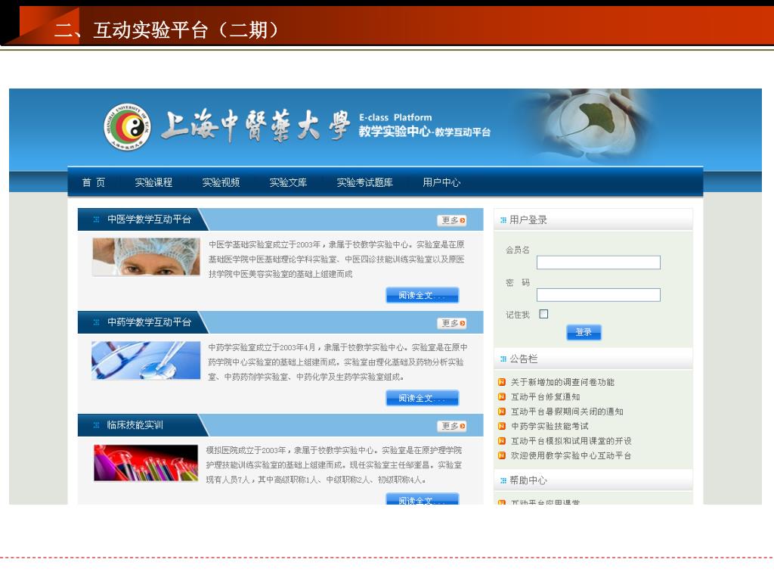Click orange bullet icon beside 互动平台修复通知
Screen dimensions: 774x581
502,396
